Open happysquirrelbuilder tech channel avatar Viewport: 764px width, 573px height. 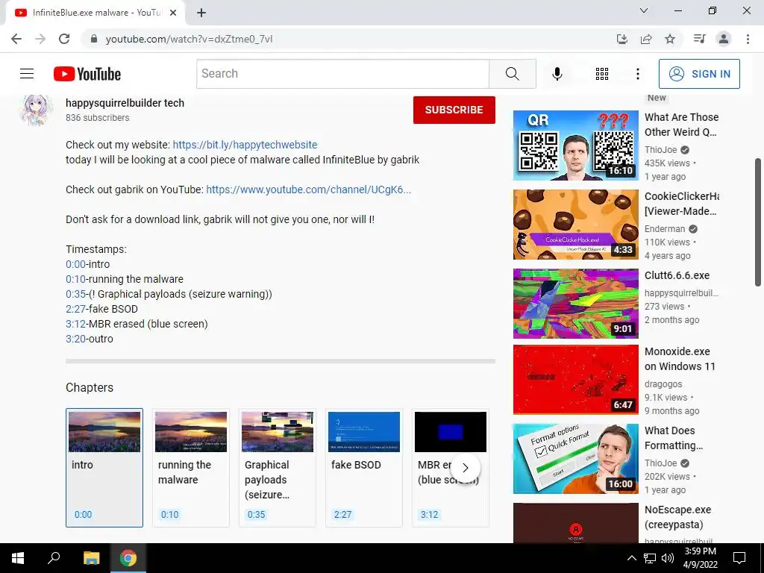pyautogui.click(x=36, y=110)
